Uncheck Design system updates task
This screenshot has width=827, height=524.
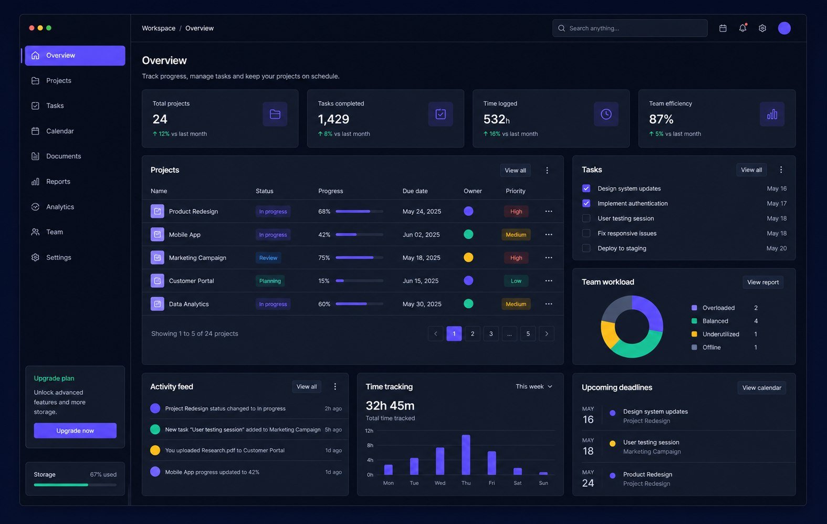[x=587, y=188]
